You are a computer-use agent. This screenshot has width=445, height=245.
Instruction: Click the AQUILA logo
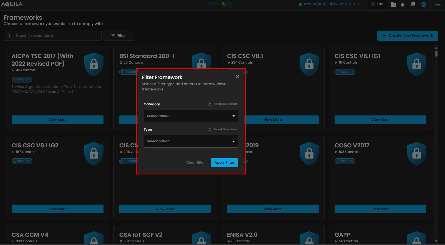(x=12, y=4)
